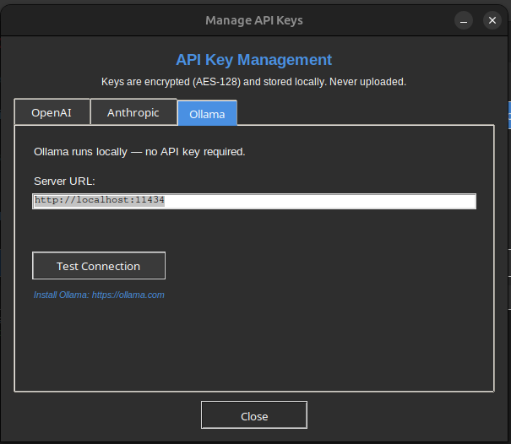511x444 pixels.
Task: Open the Install Ollama link
Action: (x=99, y=295)
